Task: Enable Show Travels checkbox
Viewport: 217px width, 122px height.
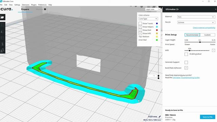Action: [140, 23]
